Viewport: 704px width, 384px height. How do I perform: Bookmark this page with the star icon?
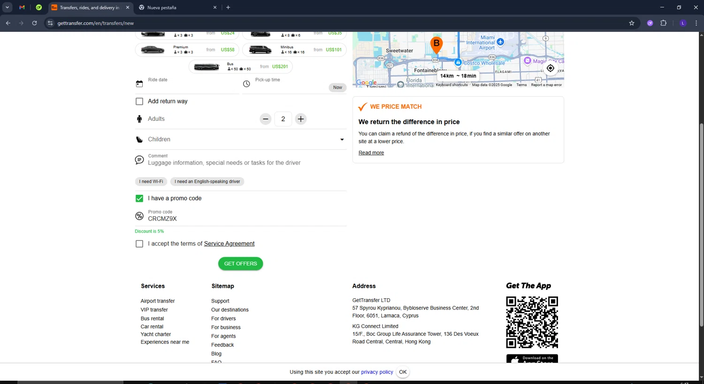tap(632, 23)
